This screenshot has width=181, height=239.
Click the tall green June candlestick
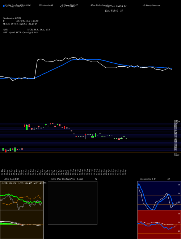coord(27,127)
